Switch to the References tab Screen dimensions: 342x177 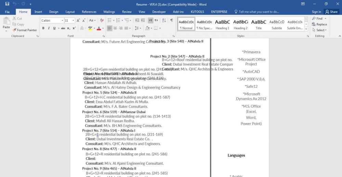[89, 12]
